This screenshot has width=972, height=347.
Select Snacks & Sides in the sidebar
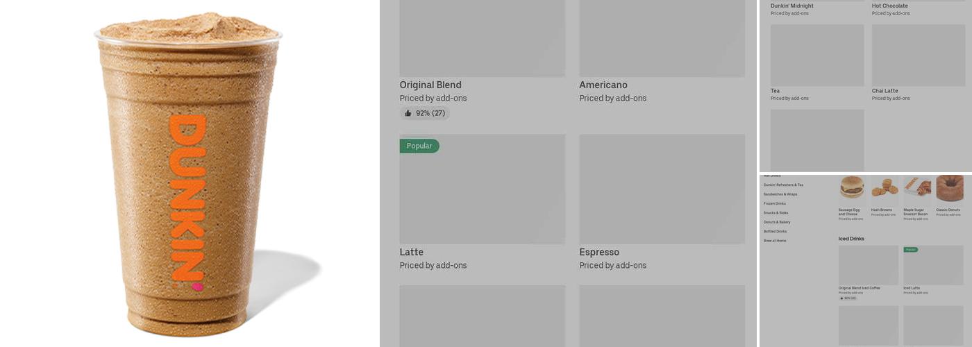pyautogui.click(x=776, y=213)
